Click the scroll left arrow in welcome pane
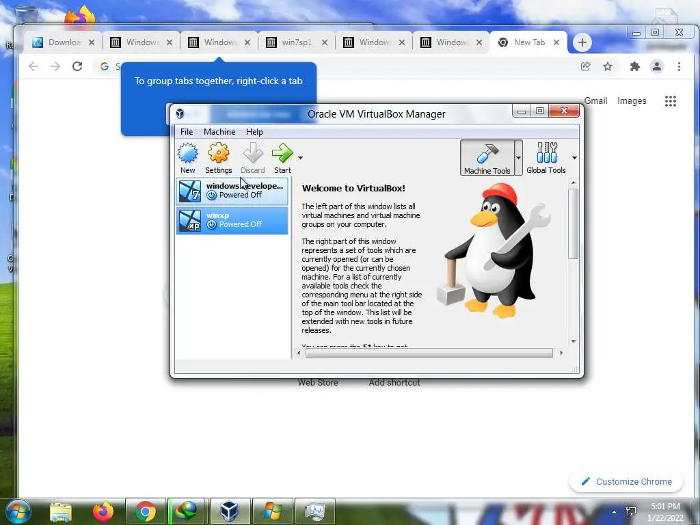Viewport: 700px width, 525px height. click(x=299, y=353)
